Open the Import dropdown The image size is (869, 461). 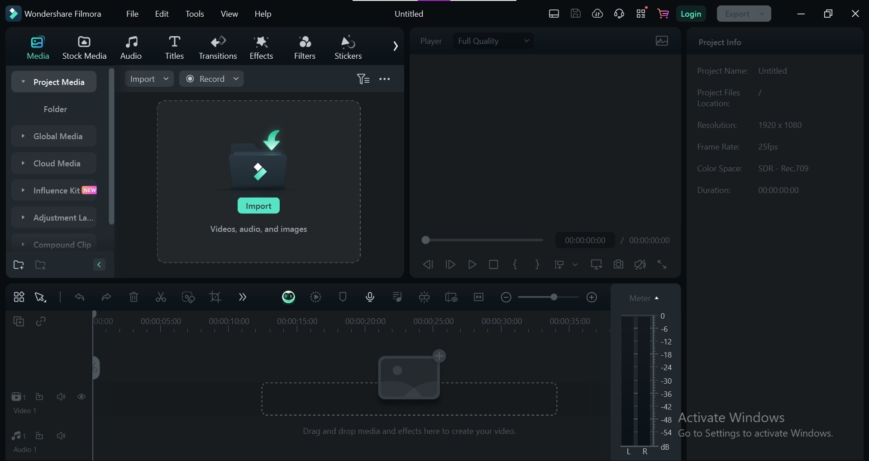(x=149, y=79)
